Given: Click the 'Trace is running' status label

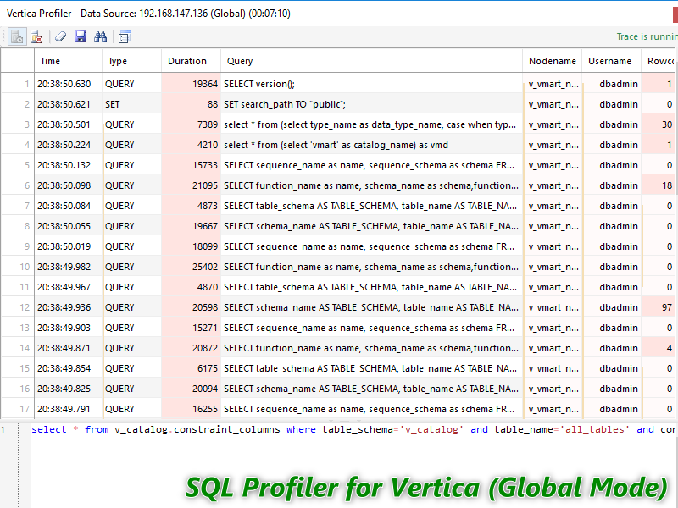Looking at the screenshot, I should click(647, 36).
